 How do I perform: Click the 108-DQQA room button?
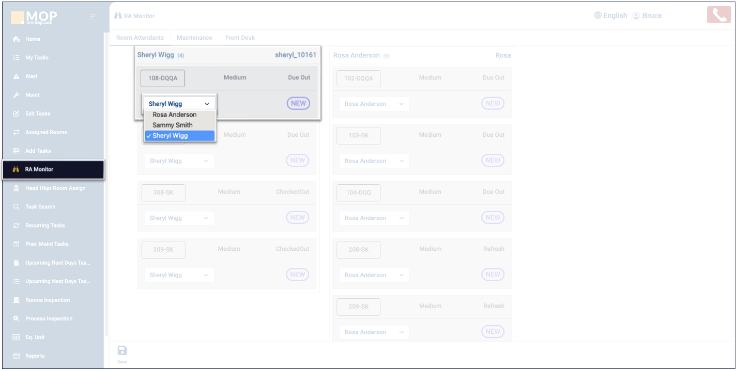[x=163, y=78]
